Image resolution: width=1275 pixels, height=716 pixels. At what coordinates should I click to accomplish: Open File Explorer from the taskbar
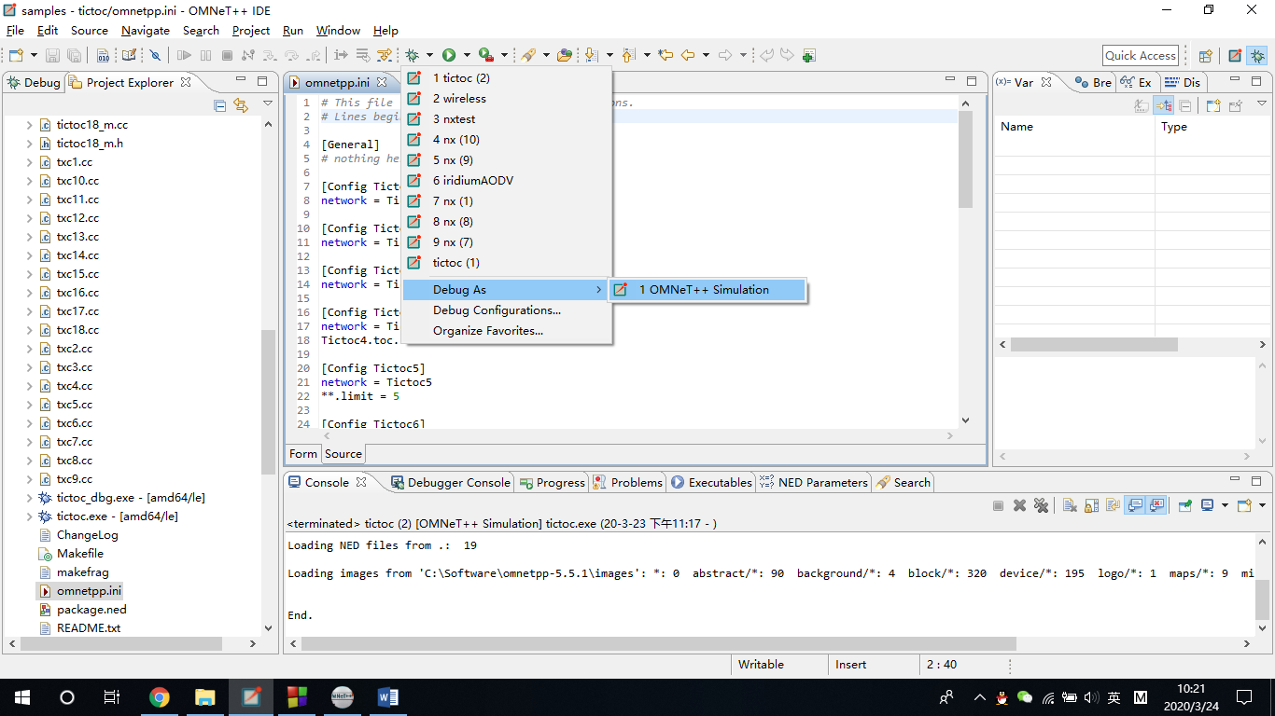[205, 697]
